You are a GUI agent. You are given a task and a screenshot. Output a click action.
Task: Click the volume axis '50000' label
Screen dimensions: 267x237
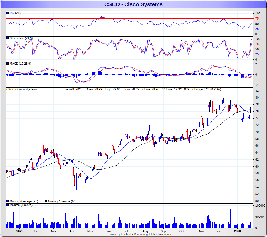(259, 217)
